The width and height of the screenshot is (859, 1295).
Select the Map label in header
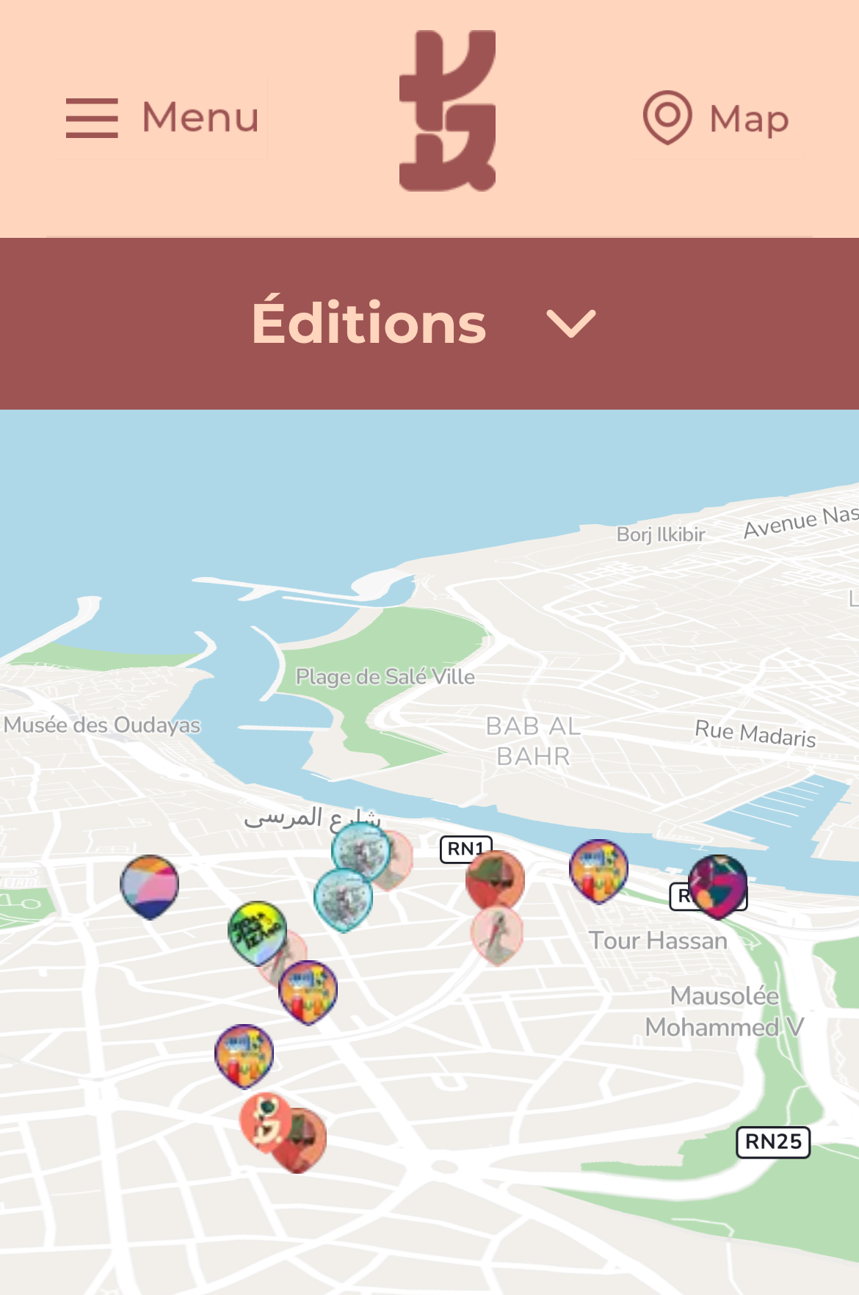[x=749, y=119]
